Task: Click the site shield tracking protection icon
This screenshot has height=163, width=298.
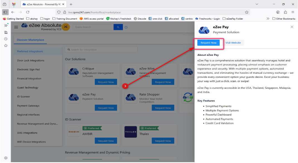Action: pyautogui.click(x=59, y=12)
